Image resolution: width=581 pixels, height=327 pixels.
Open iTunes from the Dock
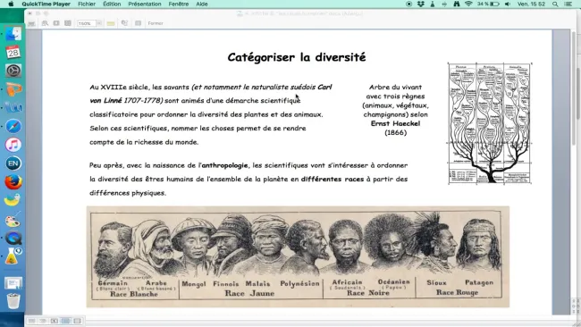tap(13, 145)
